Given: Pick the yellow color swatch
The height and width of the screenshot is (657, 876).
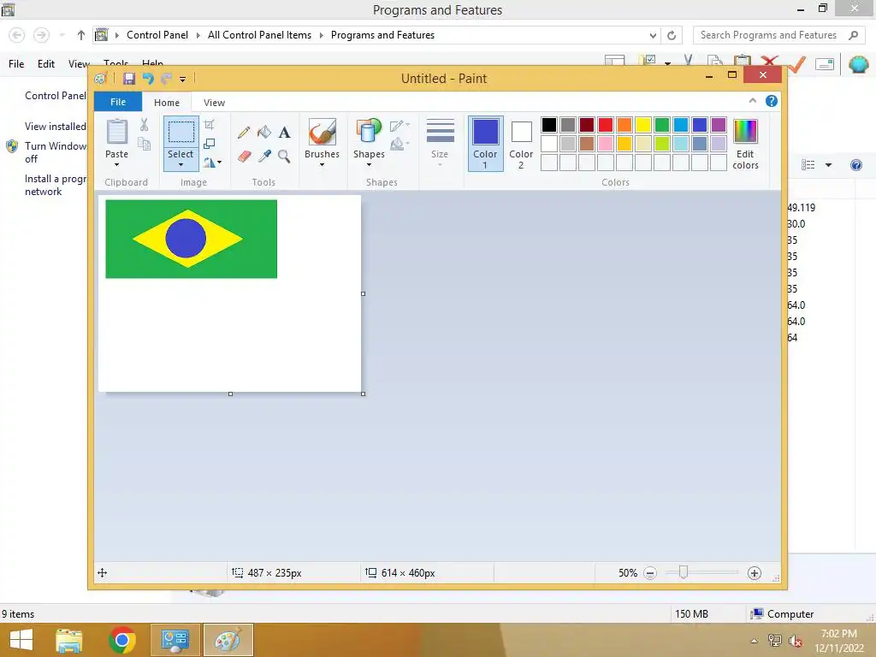Looking at the screenshot, I should tap(643, 125).
